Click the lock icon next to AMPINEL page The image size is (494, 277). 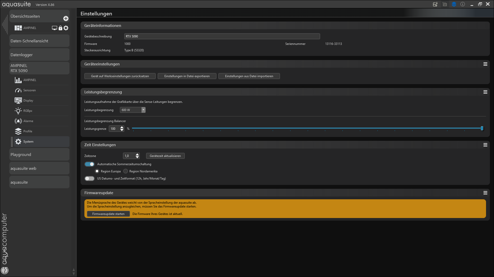click(60, 28)
